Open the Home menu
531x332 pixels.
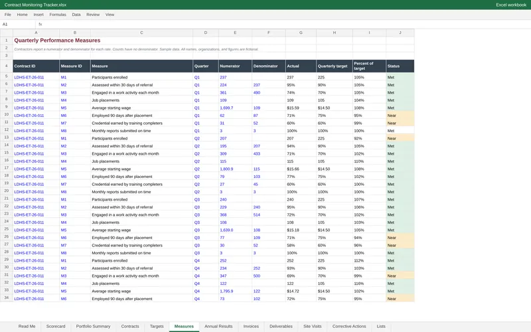23,15
